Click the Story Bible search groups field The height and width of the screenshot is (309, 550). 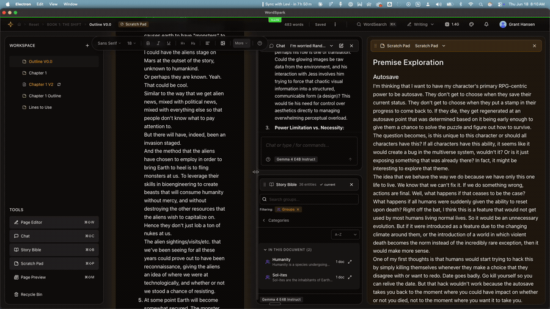click(309, 199)
